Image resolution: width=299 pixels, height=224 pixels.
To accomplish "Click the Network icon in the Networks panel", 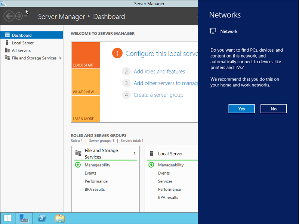I will tap(213, 31).
